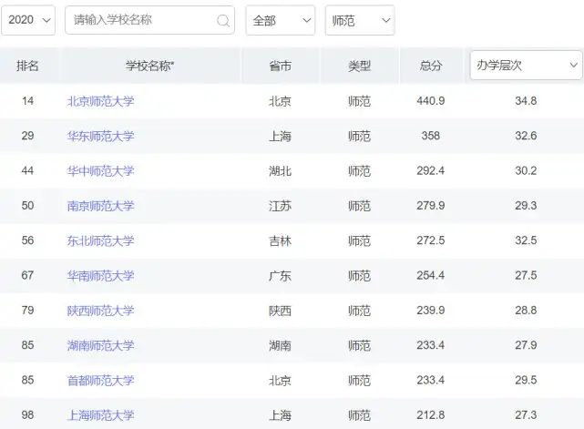Open 东北师范大学 link
Screen dimensions: 584x429
(100, 240)
